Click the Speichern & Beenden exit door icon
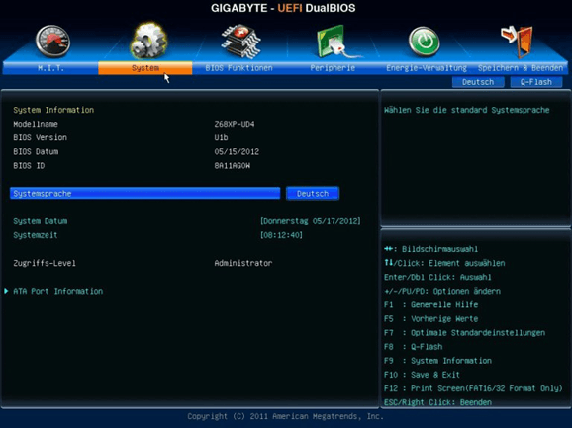 [x=518, y=42]
